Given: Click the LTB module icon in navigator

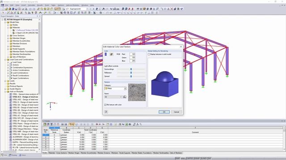Looking at the screenshot, I should tap(11, 145).
